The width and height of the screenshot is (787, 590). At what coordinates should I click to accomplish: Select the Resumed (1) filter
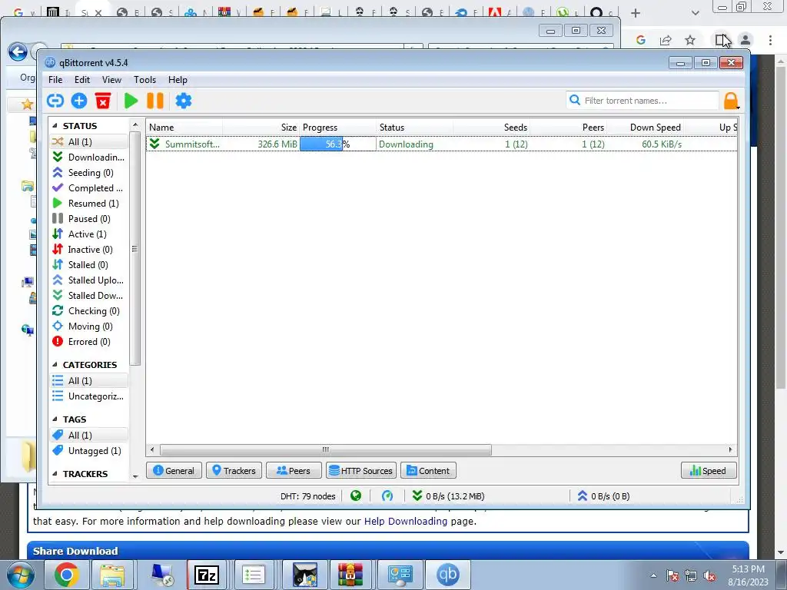(x=89, y=203)
